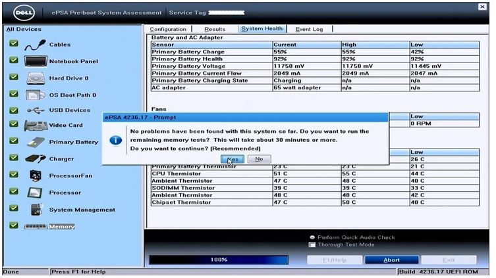This screenshot has height=278, width=496.
Task: Select the Hard Drive 0 label
Action: pyautogui.click(x=69, y=78)
